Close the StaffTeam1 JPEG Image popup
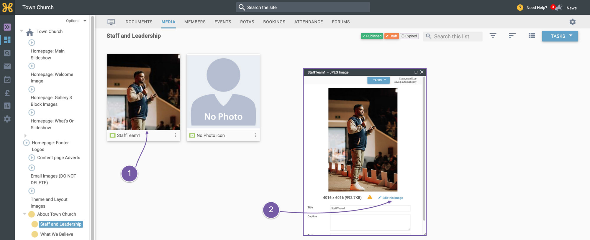 pyautogui.click(x=422, y=72)
